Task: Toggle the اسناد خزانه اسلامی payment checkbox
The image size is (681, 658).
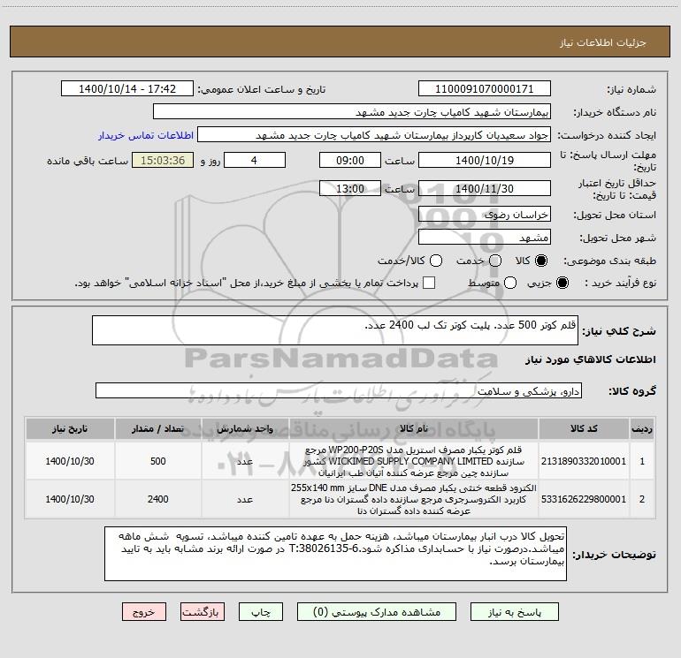Action: 429,283
